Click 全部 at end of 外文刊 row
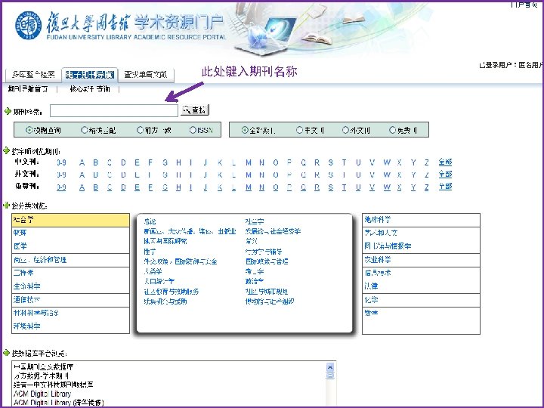544x408 pixels. coord(445,175)
